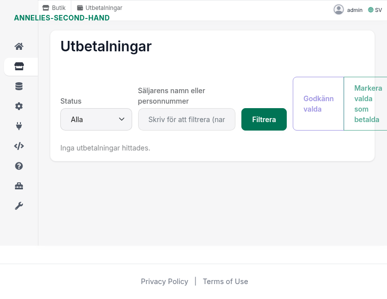Open the Privacy Policy link
This screenshot has width=387, height=299.
coord(165,282)
